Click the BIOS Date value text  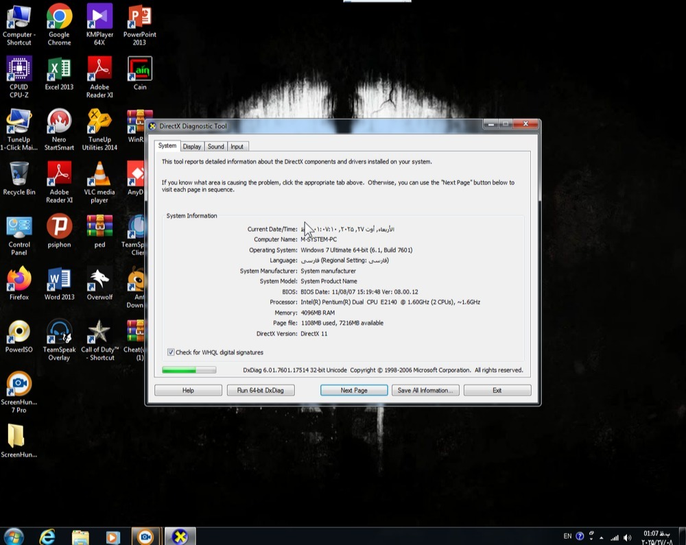coord(359,292)
